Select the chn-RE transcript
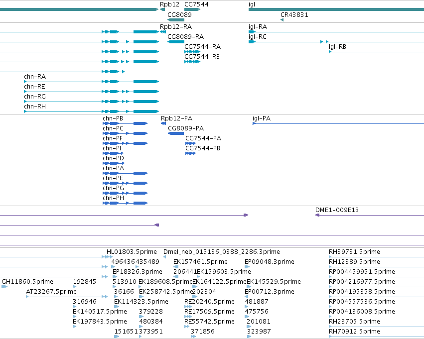 click(x=91, y=92)
